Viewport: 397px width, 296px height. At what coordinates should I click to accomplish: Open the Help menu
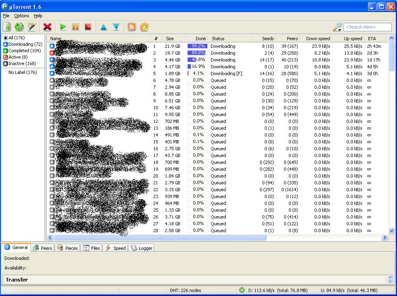[x=38, y=16]
